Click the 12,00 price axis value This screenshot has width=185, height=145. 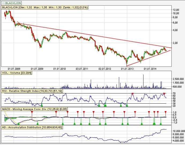coord(176,9)
